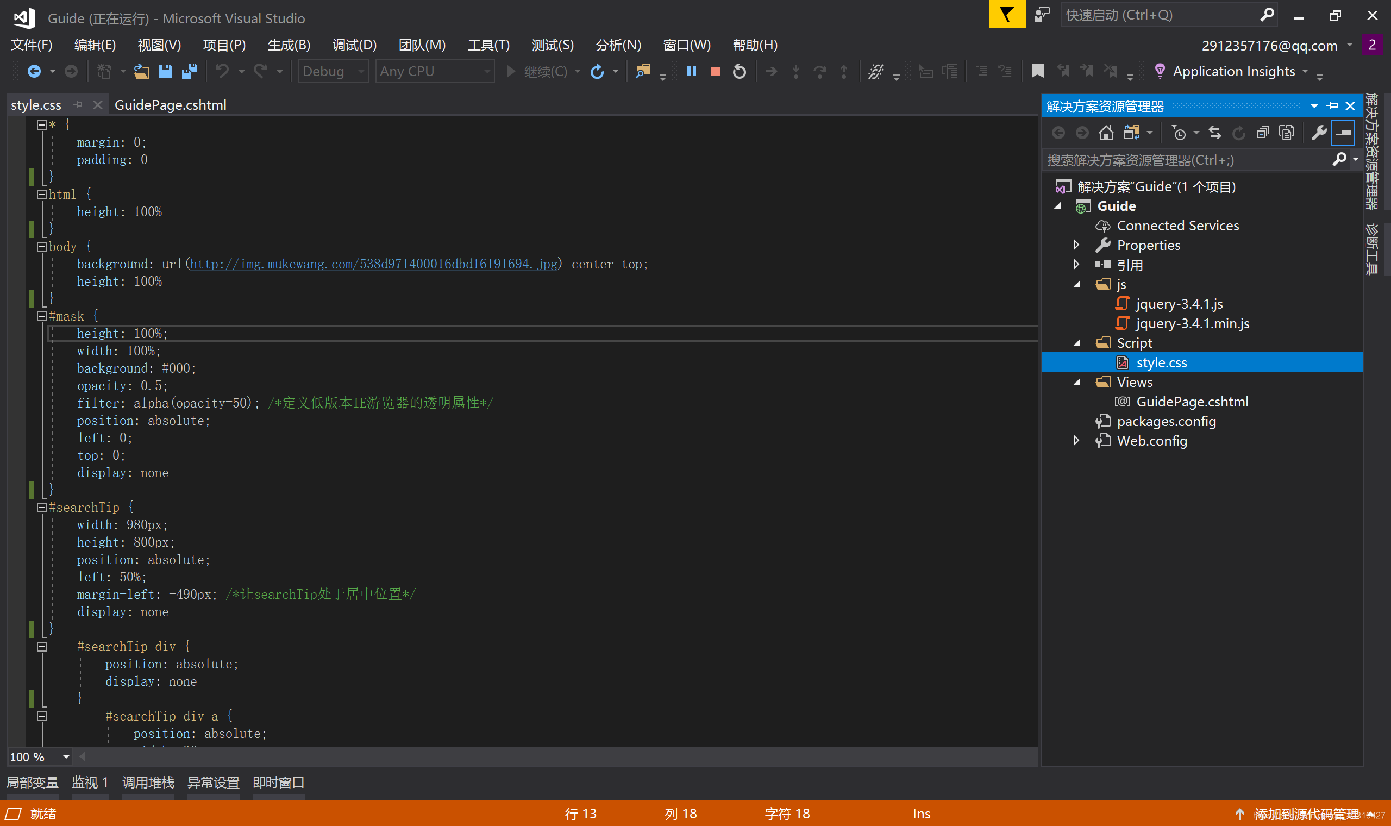Open the 调试(D) menu

[354, 45]
